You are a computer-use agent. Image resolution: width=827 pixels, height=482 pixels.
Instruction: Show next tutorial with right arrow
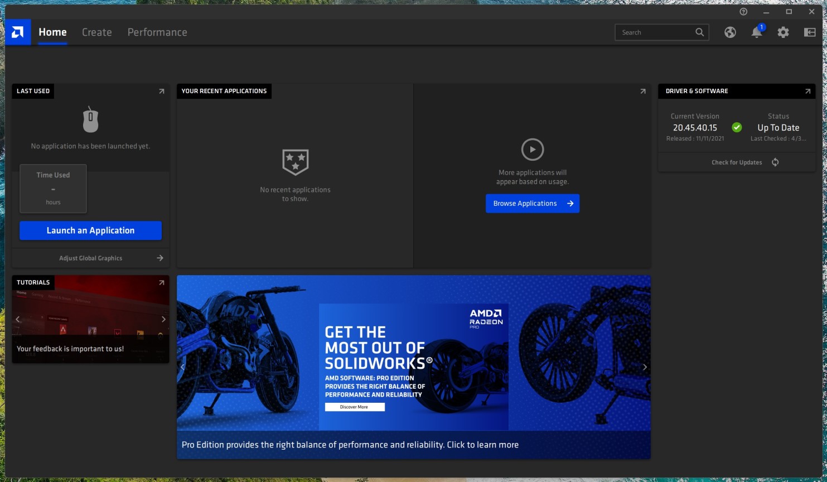[163, 319]
